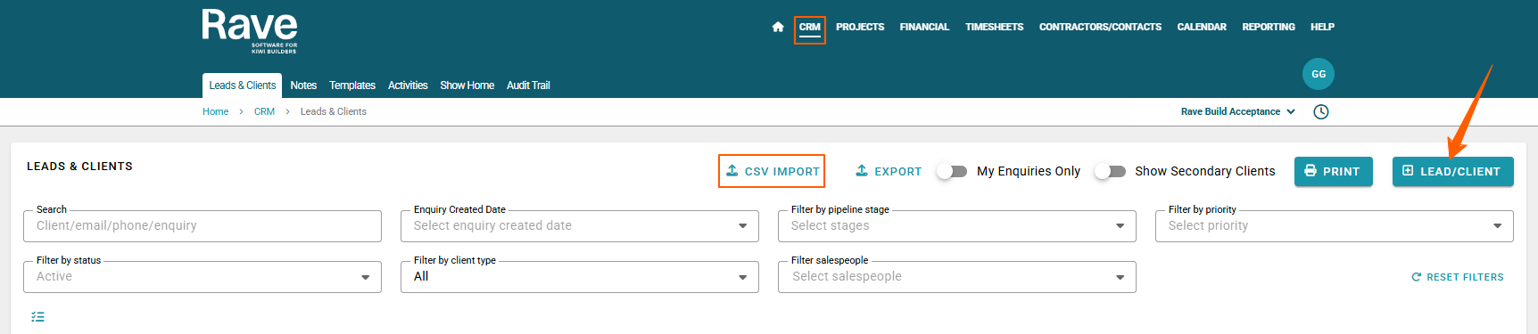
Task: Open Filter by pipeline stage dropdown
Action: point(957,226)
